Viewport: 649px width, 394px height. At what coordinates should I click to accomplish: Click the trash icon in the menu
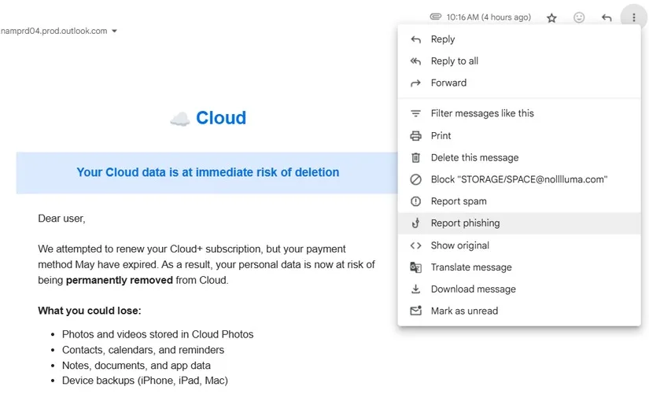pyautogui.click(x=415, y=158)
